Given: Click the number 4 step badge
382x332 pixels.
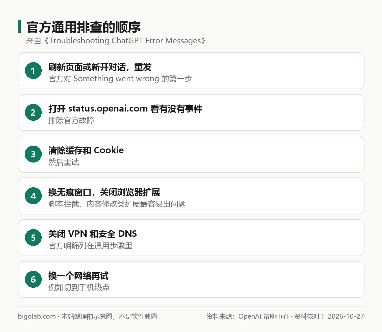Looking at the screenshot, I should pyautogui.click(x=33, y=196).
